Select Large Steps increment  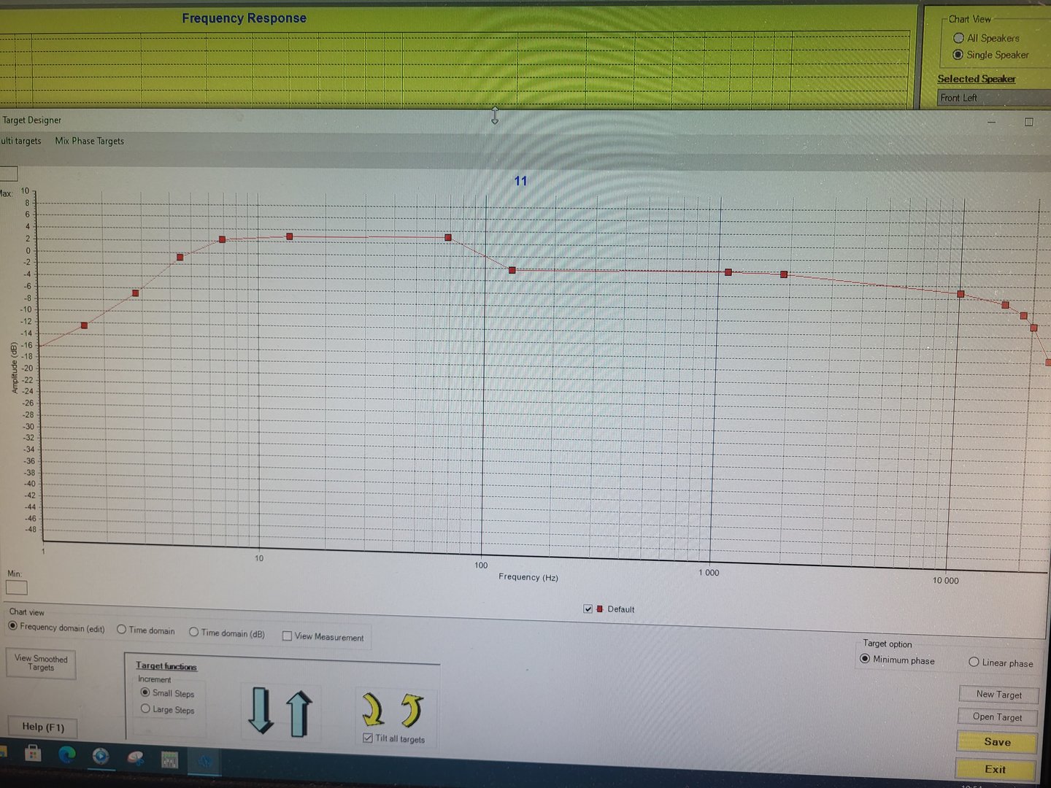click(145, 708)
